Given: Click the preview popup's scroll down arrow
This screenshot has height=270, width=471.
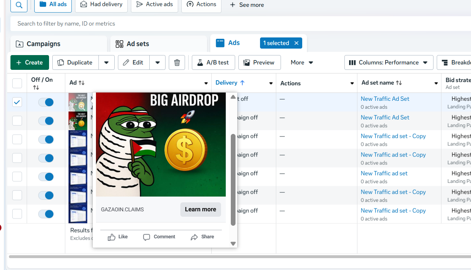Looking at the screenshot, I should click(233, 244).
